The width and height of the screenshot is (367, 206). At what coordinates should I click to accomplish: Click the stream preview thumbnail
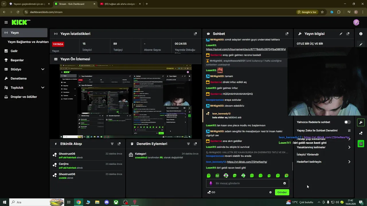(126, 101)
